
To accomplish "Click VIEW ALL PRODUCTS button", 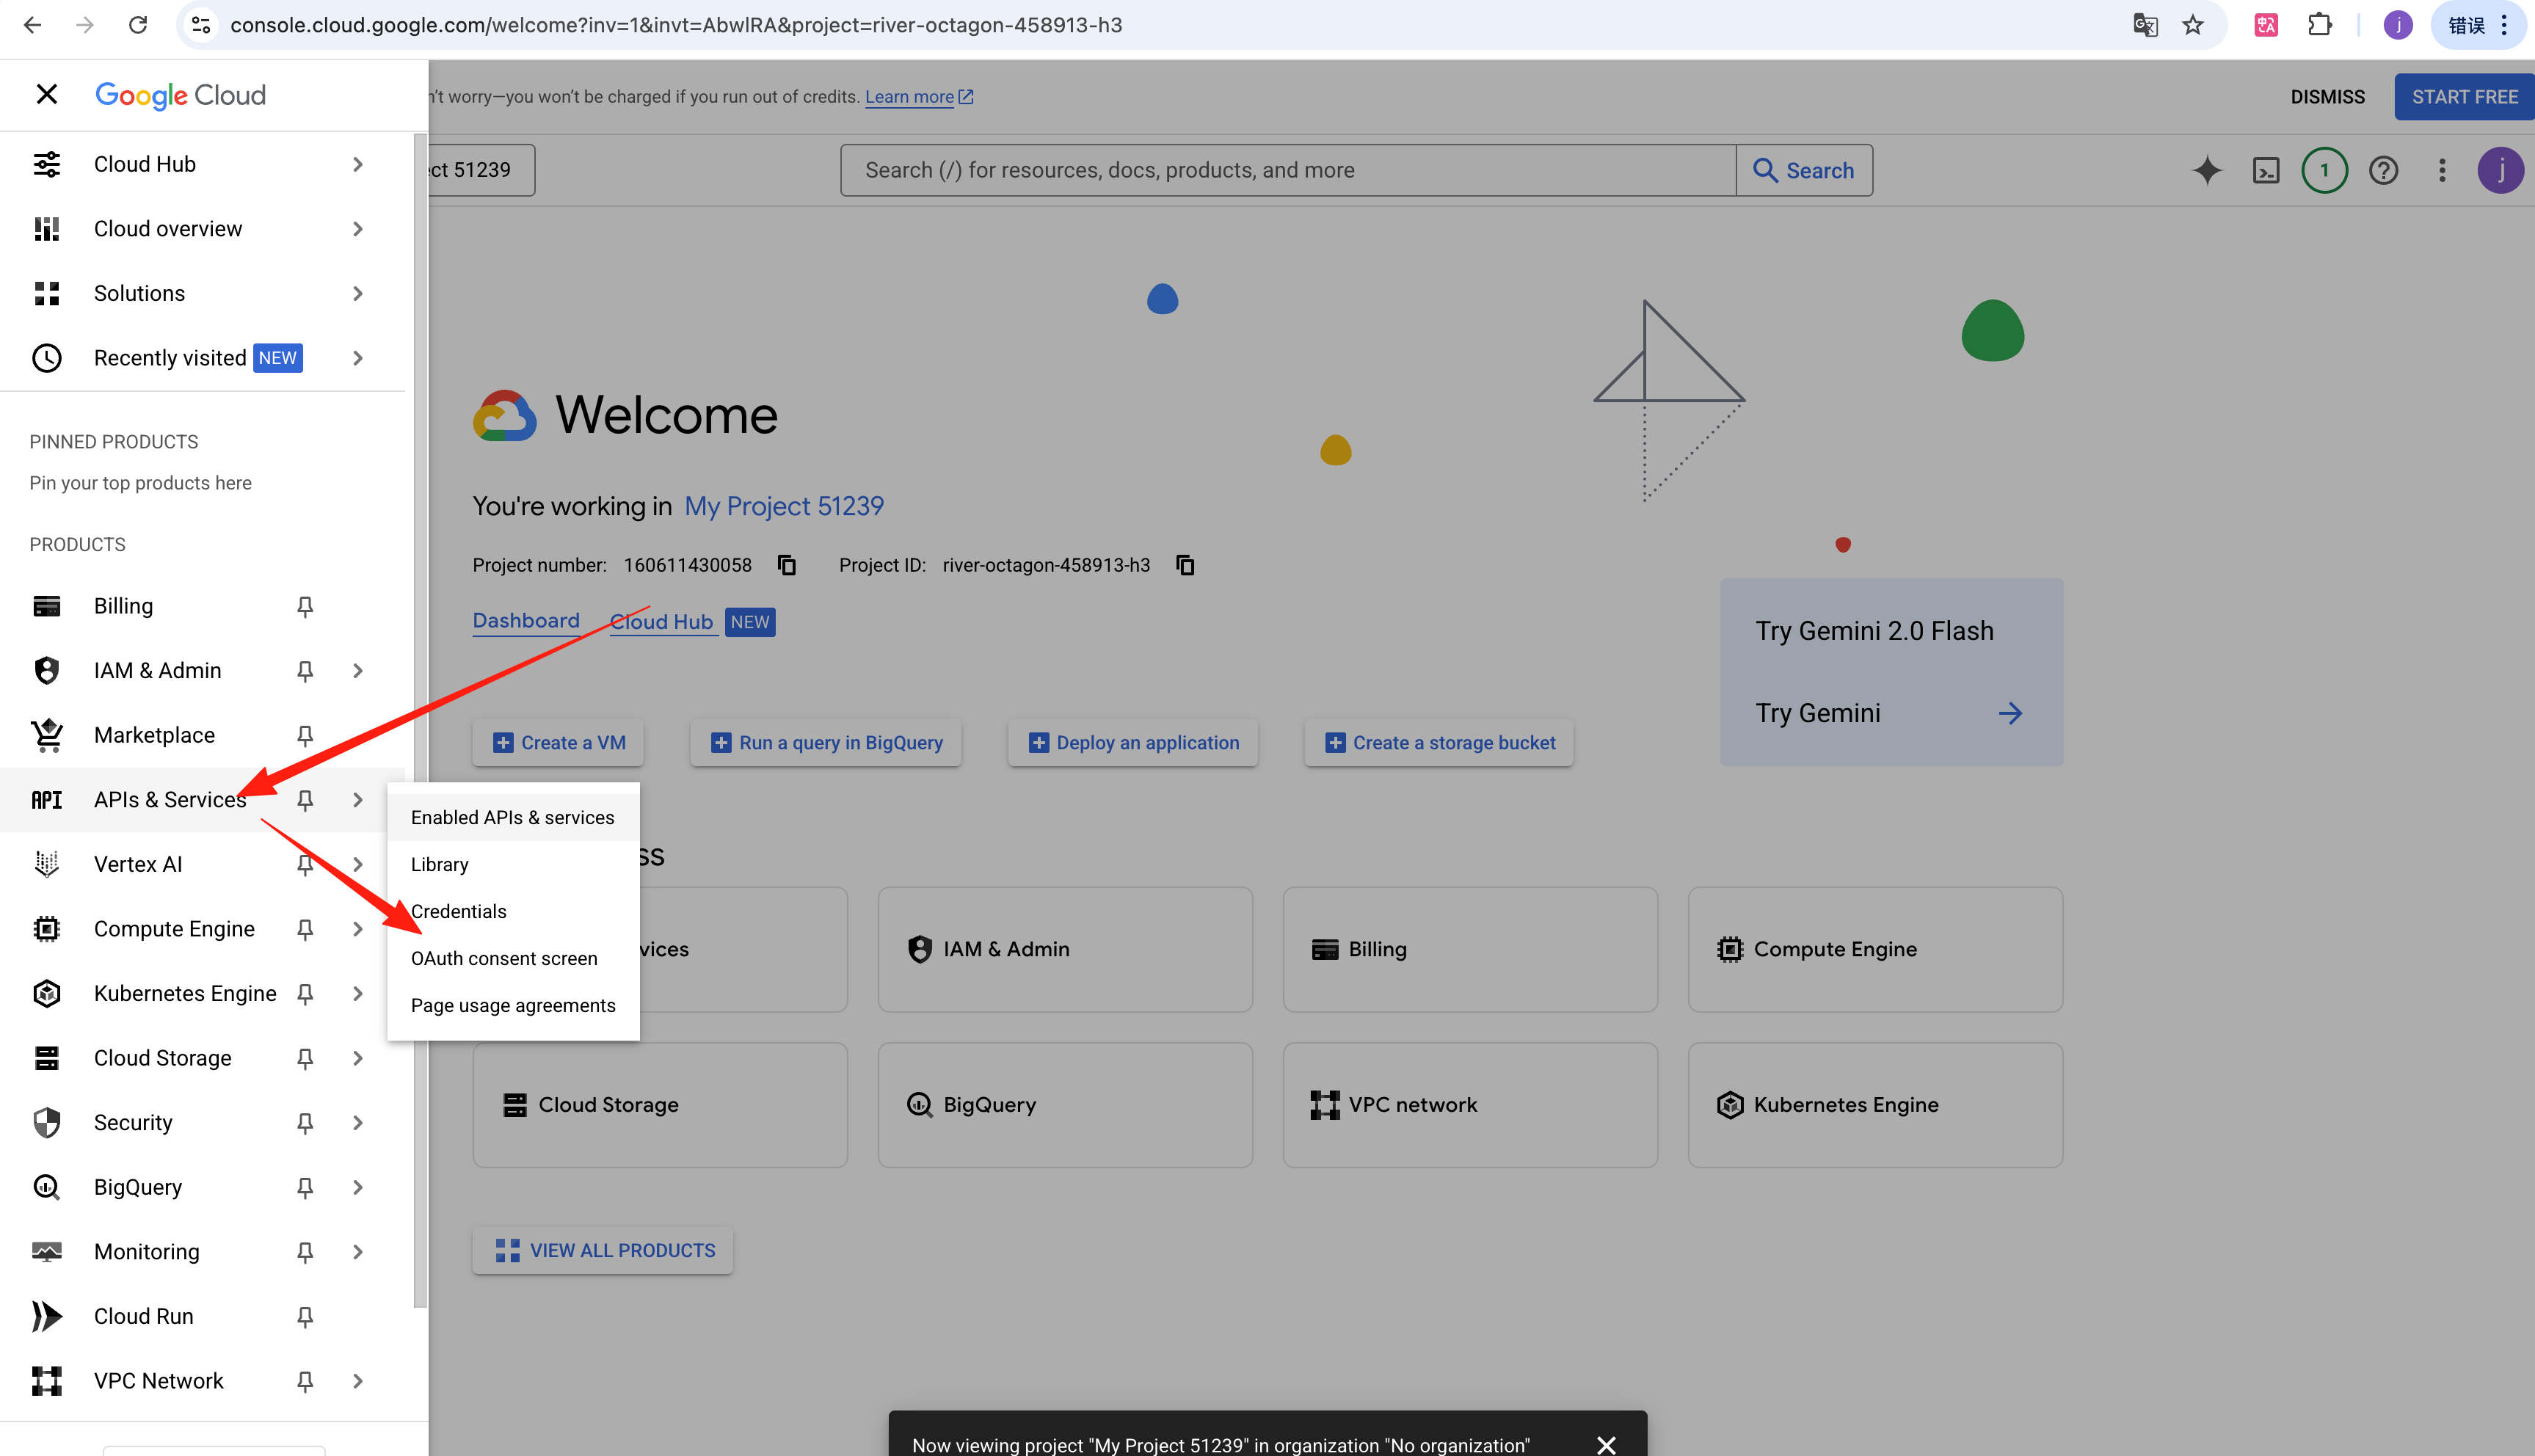I will [x=604, y=1251].
